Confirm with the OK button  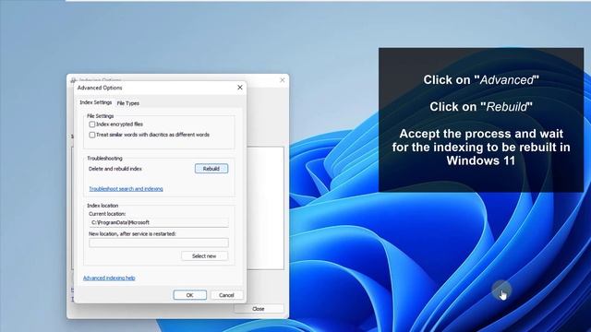tap(190, 295)
